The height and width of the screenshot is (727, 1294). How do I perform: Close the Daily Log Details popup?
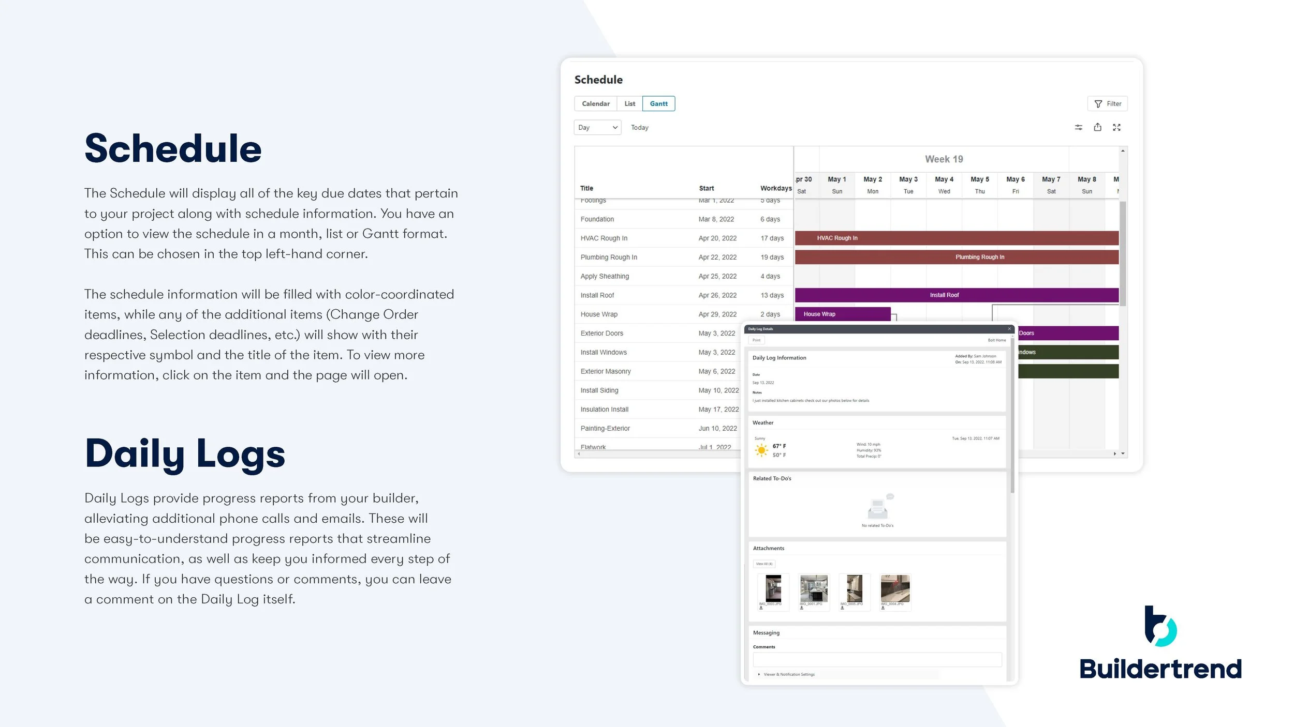tap(1009, 329)
